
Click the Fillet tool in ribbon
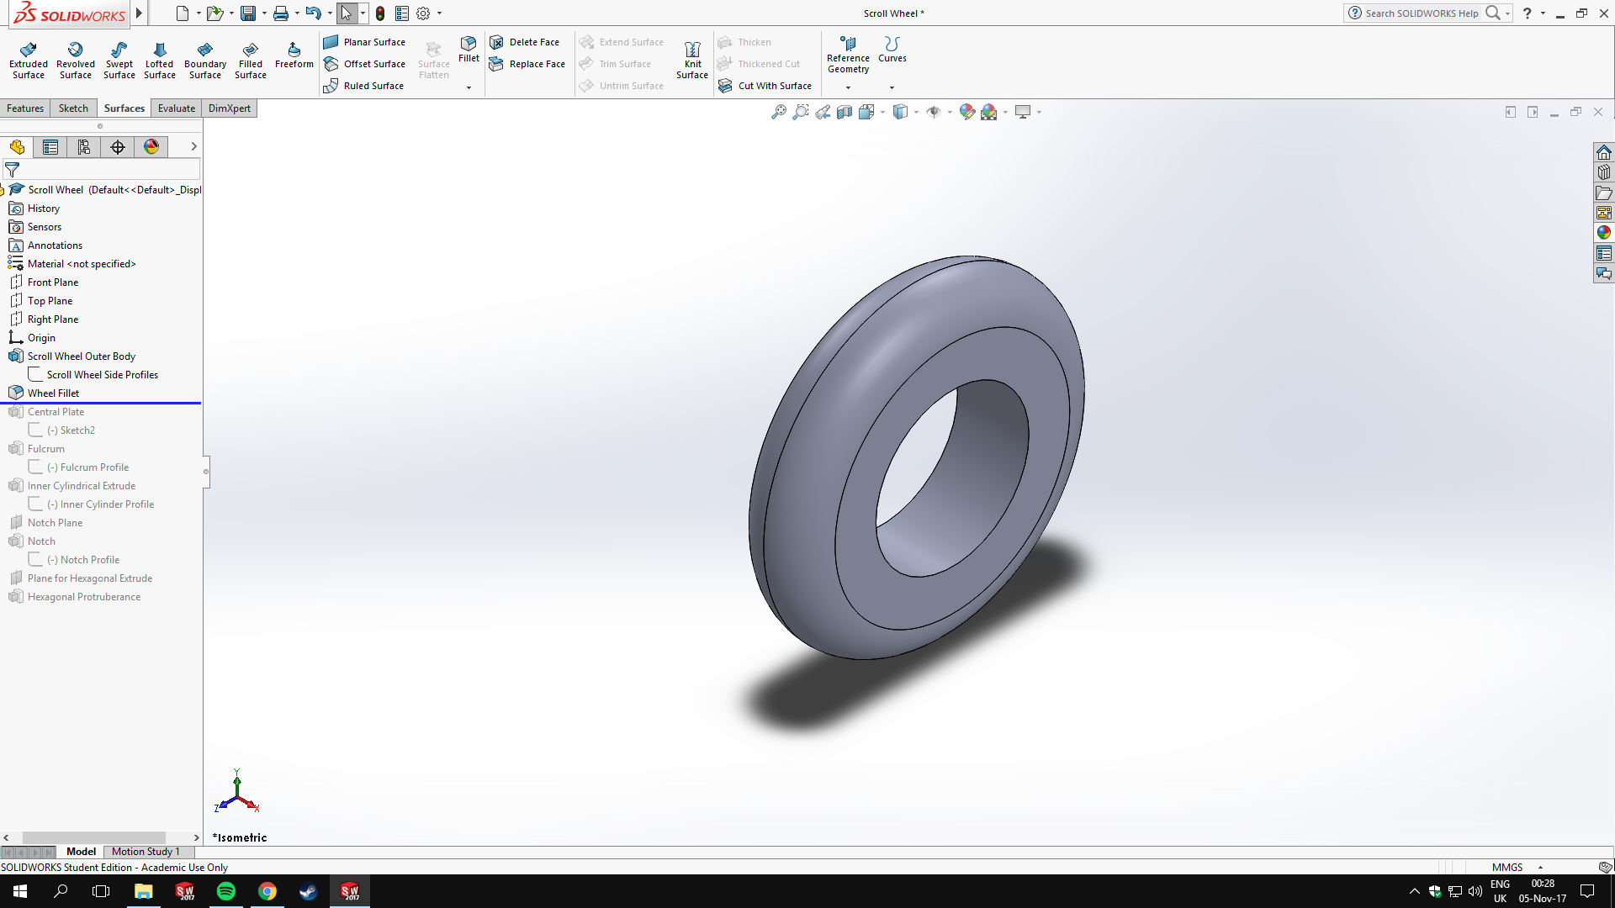(469, 50)
